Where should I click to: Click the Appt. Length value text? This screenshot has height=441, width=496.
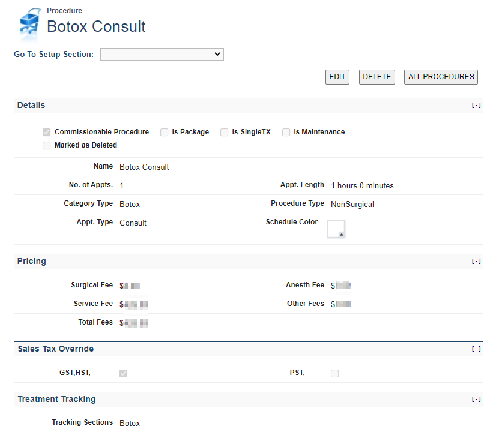362,186
